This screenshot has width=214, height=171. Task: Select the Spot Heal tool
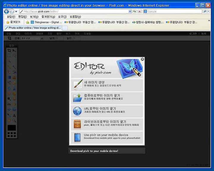click(14, 104)
